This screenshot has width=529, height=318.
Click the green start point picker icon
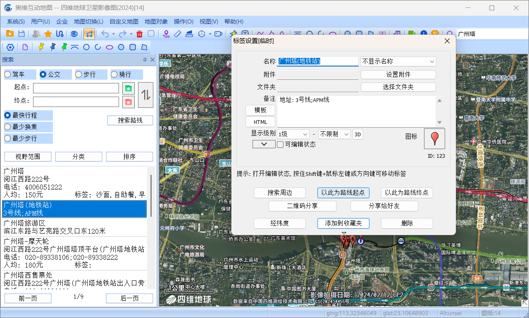coord(129,88)
